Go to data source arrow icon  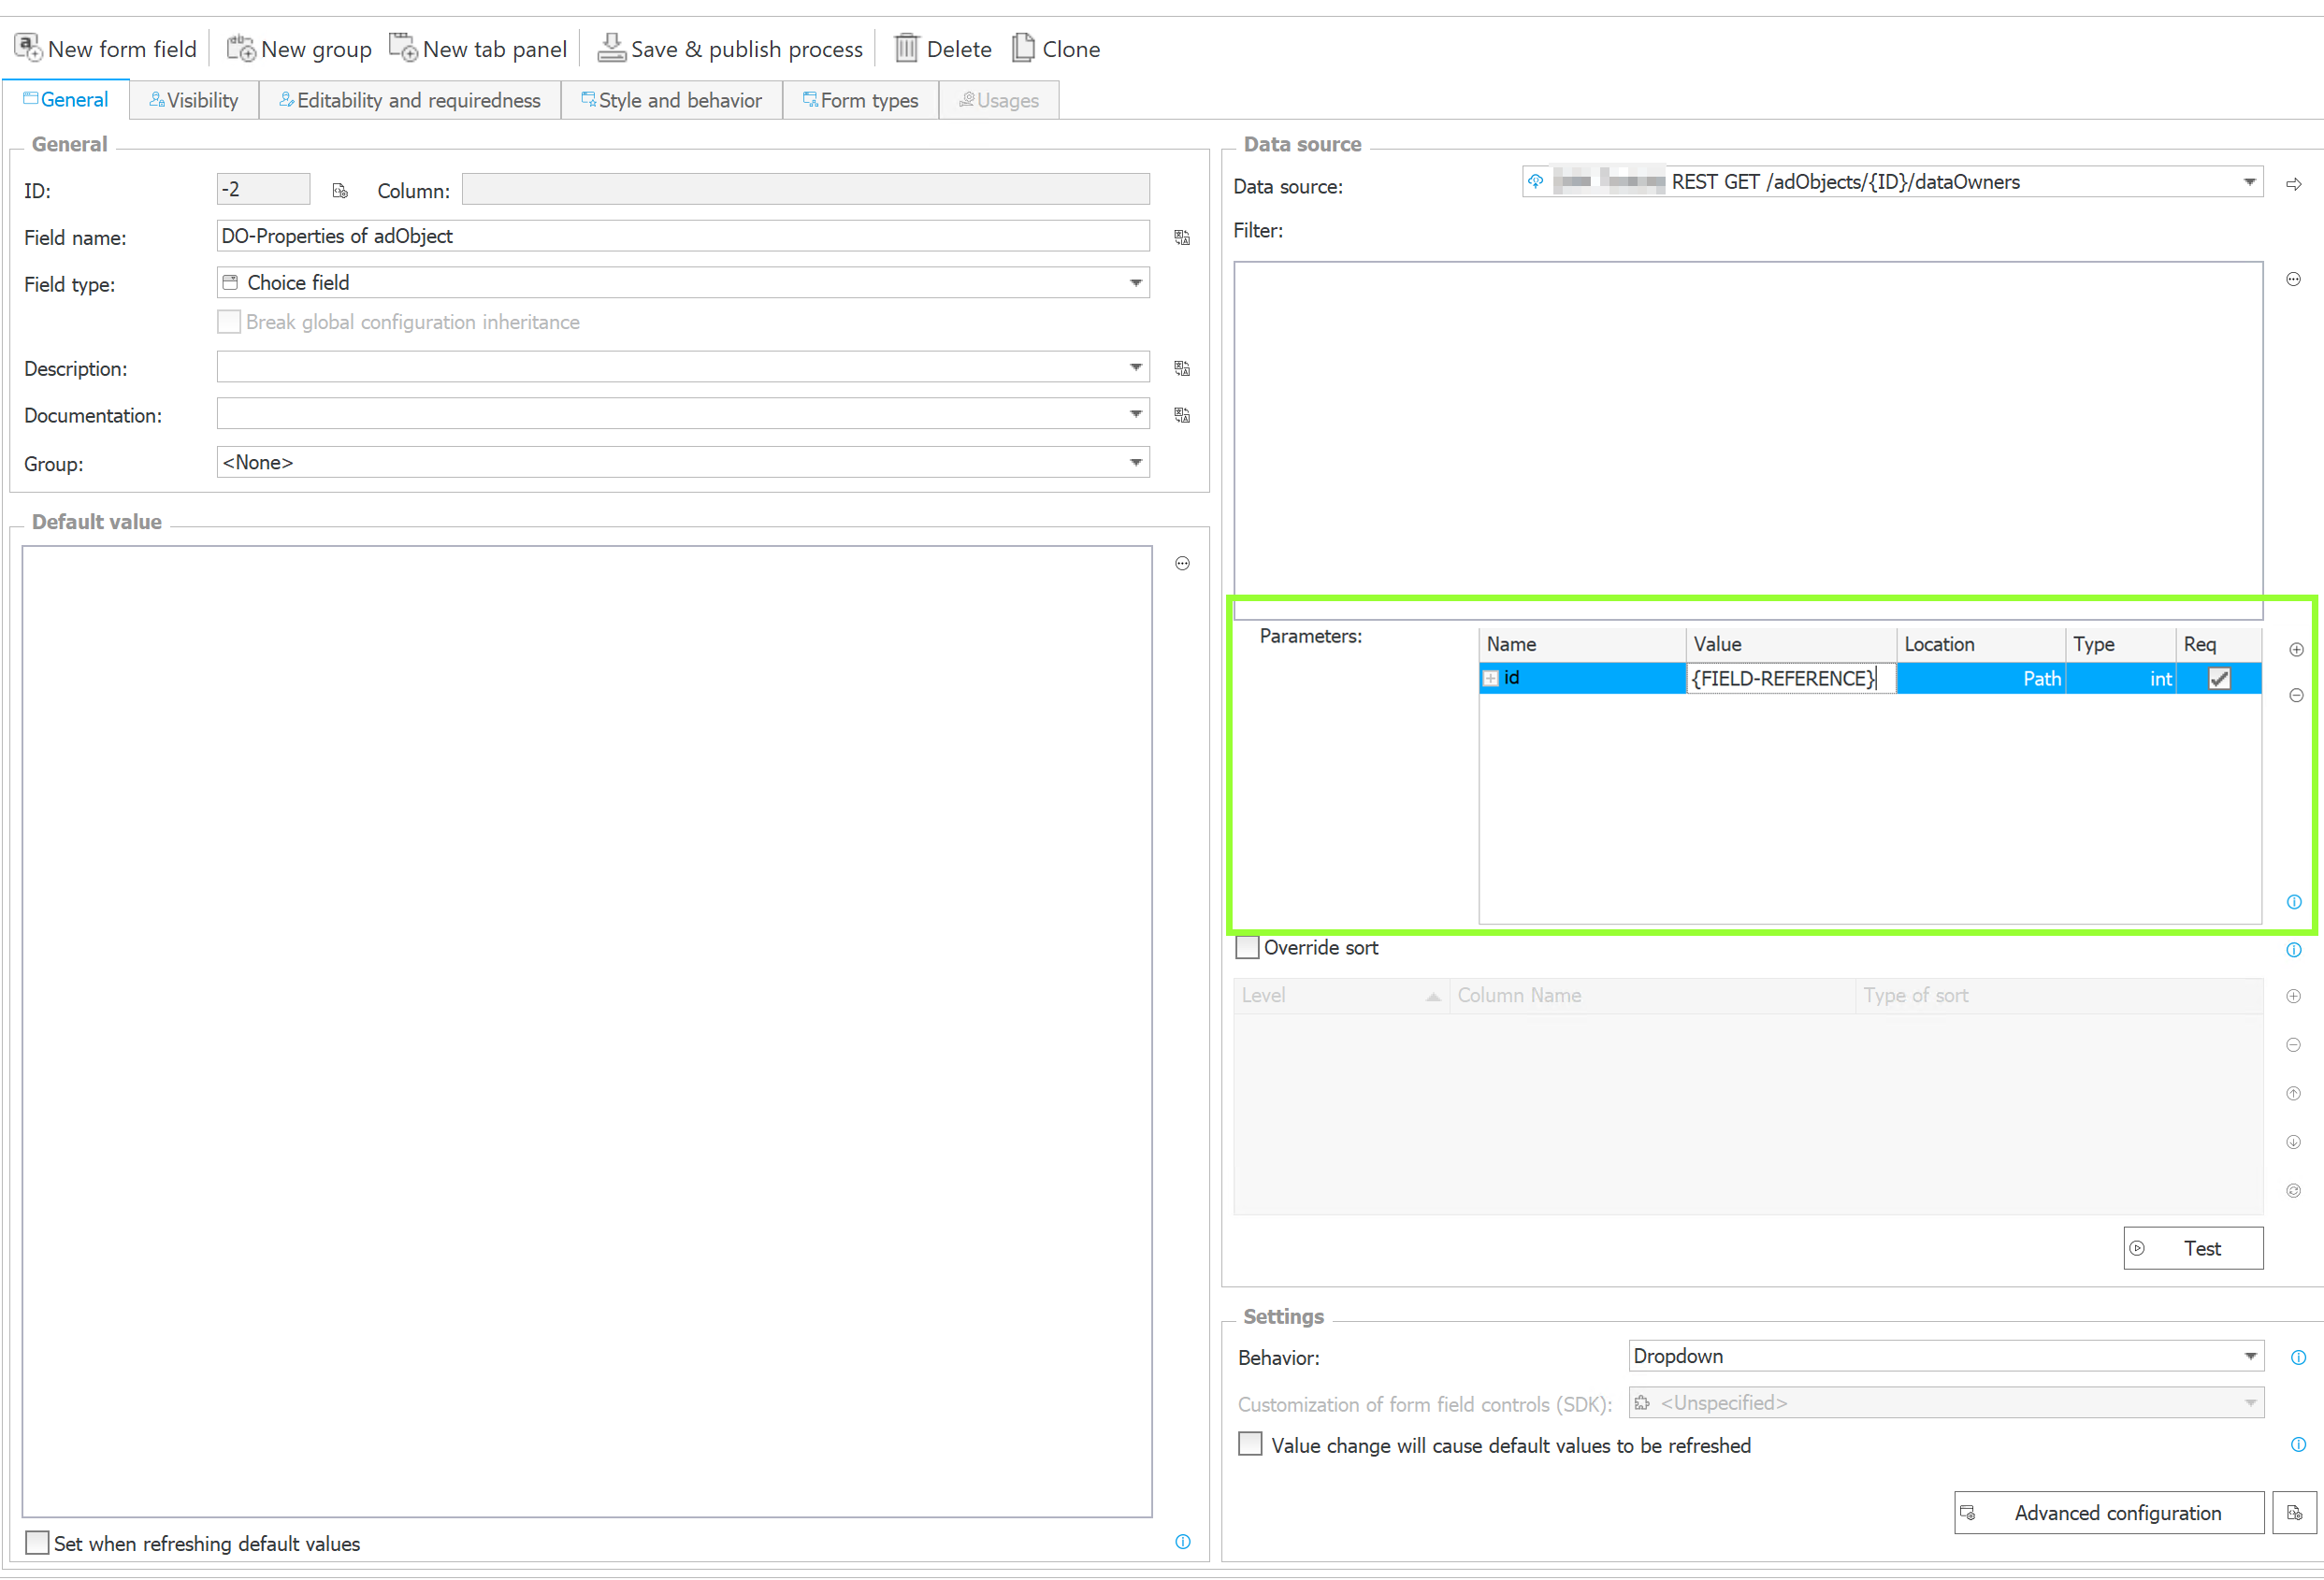pyautogui.click(x=2294, y=184)
